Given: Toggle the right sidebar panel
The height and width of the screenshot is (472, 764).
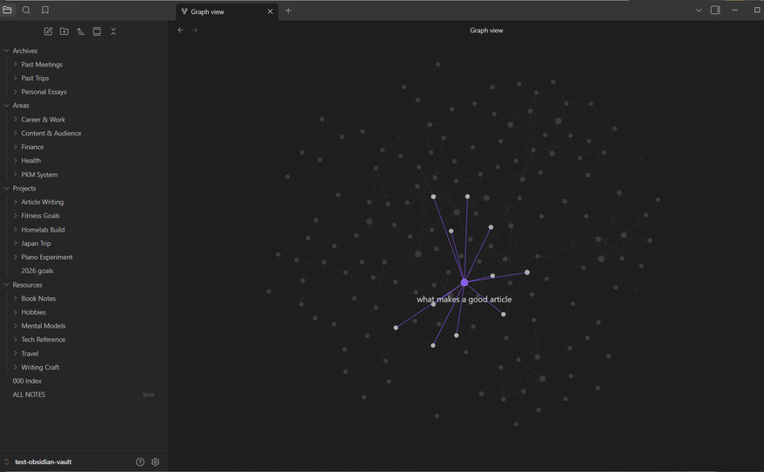Looking at the screenshot, I should [x=715, y=10].
